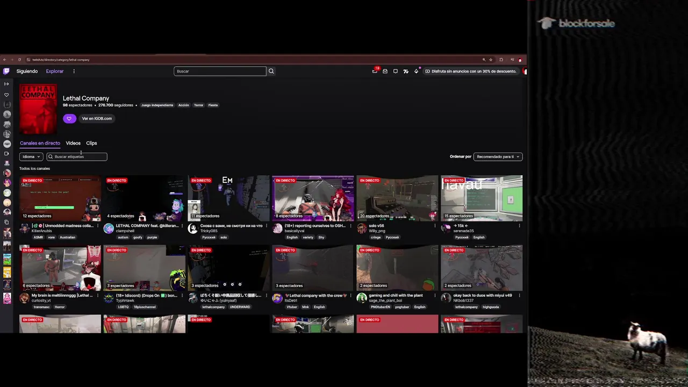Open the stream thumbnail with 6 espectadores
The image size is (688, 387).
[60, 268]
